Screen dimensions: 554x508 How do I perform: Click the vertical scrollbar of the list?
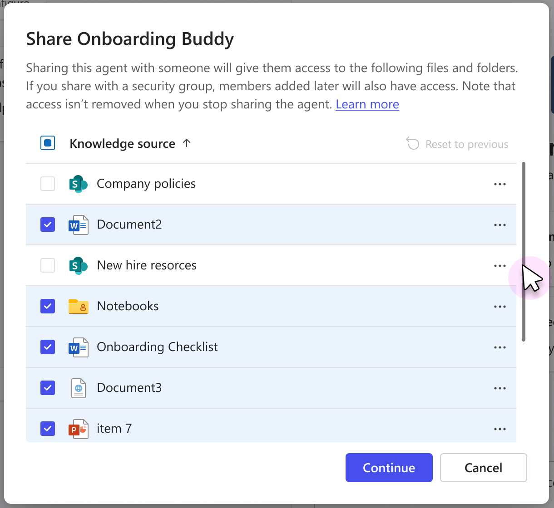coord(524,252)
